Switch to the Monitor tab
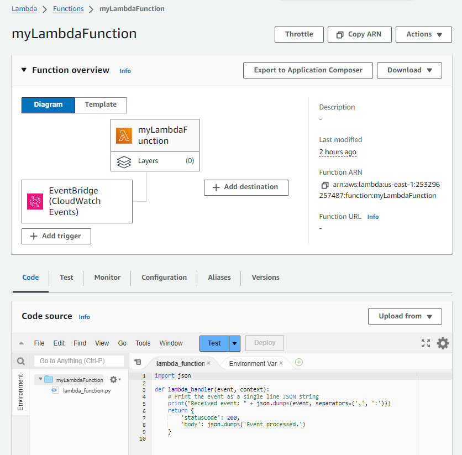The height and width of the screenshot is (455, 462). tap(107, 277)
